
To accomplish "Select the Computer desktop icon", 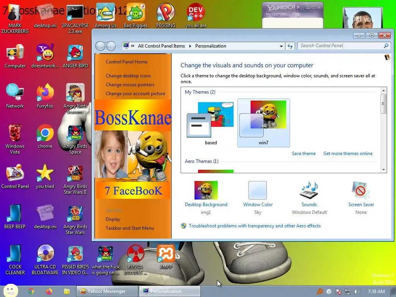I will [x=15, y=56].
